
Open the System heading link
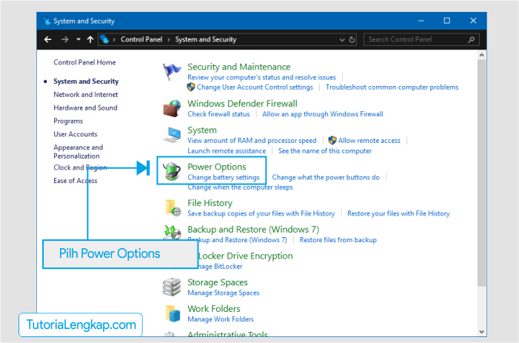(x=202, y=130)
